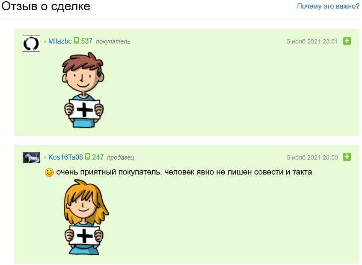The width and height of the screenshot is (362, 265).
Task: Click the green plus icon on Milazbc's review
Action: coord(347,41)
